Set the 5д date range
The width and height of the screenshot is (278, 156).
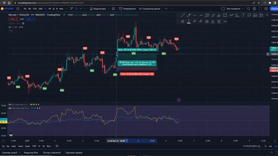point(8,146)
